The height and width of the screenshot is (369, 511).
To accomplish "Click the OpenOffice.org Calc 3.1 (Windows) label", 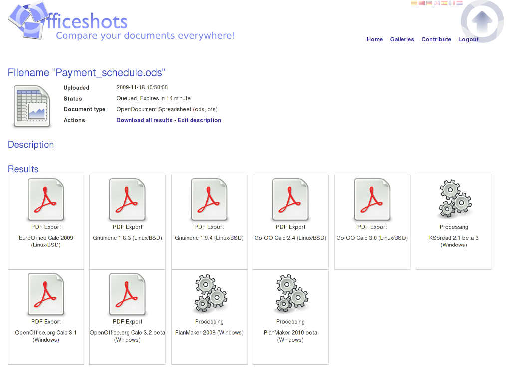I will pos(46,336).
